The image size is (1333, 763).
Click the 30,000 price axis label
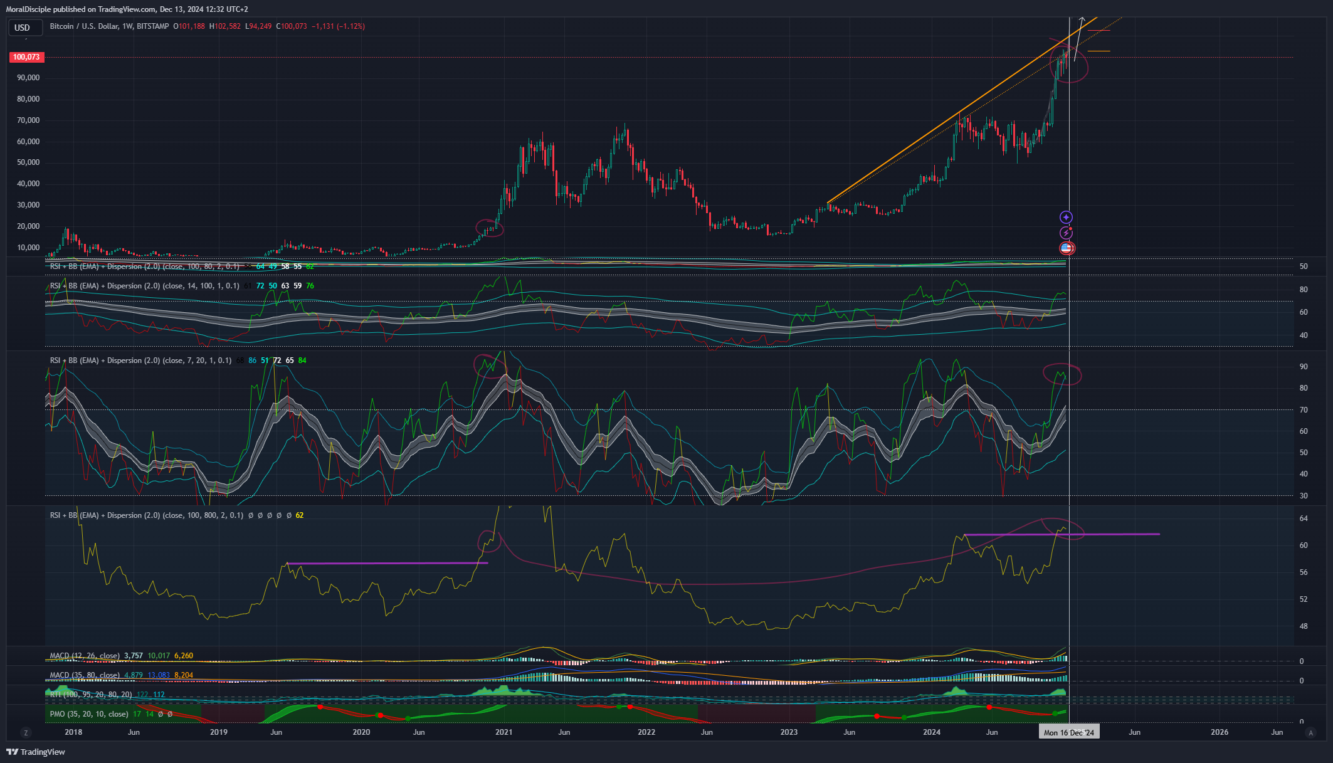tap(28, 205)
